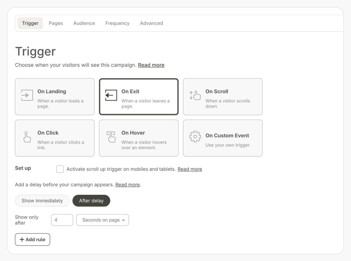Switch to Show immediately option

pos(42,201)
